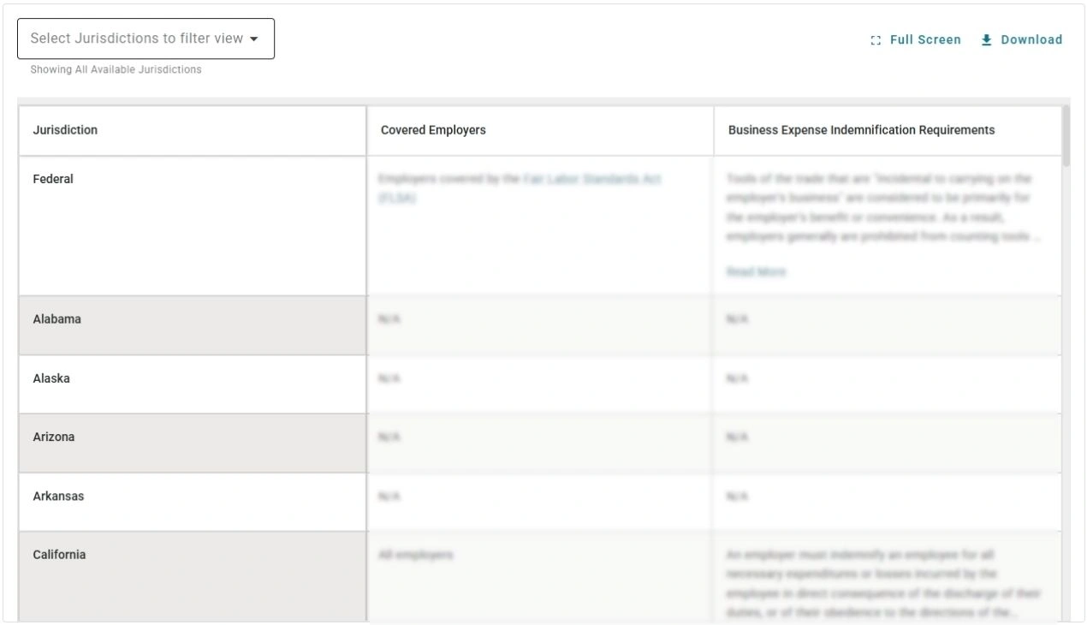Click the Download icon
The height and width of the screenshot is (625, 1087).
[986, 39]
